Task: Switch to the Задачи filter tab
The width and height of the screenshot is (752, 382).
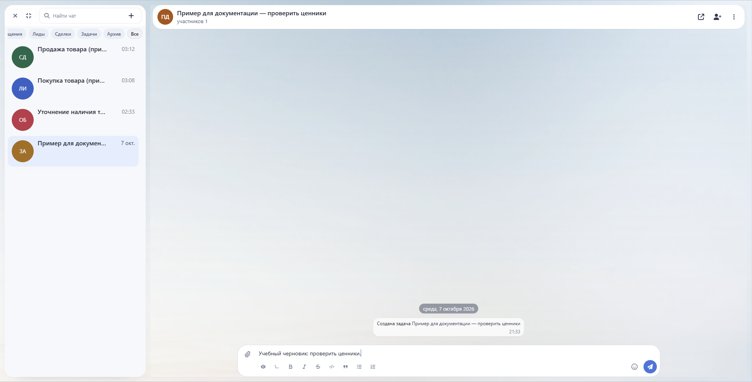Action: [89, 34]
